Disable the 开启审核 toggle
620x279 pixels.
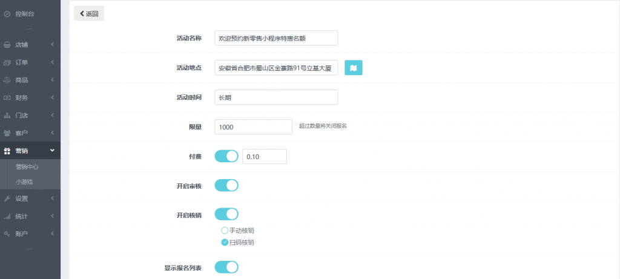[x=226, y=185]
